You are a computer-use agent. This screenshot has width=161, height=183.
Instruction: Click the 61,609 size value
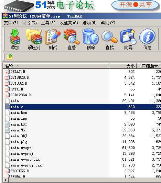point(128,148)
